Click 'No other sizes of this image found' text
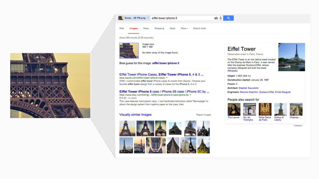Viewport: 319px width, 179px height. click(160, 53)
